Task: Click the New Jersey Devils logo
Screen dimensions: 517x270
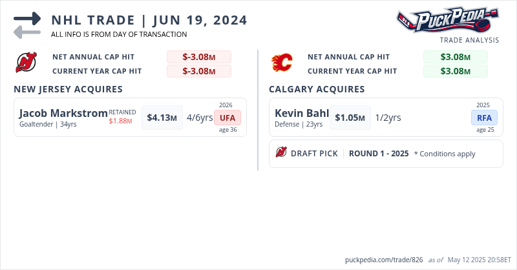Action: [26, 63]
